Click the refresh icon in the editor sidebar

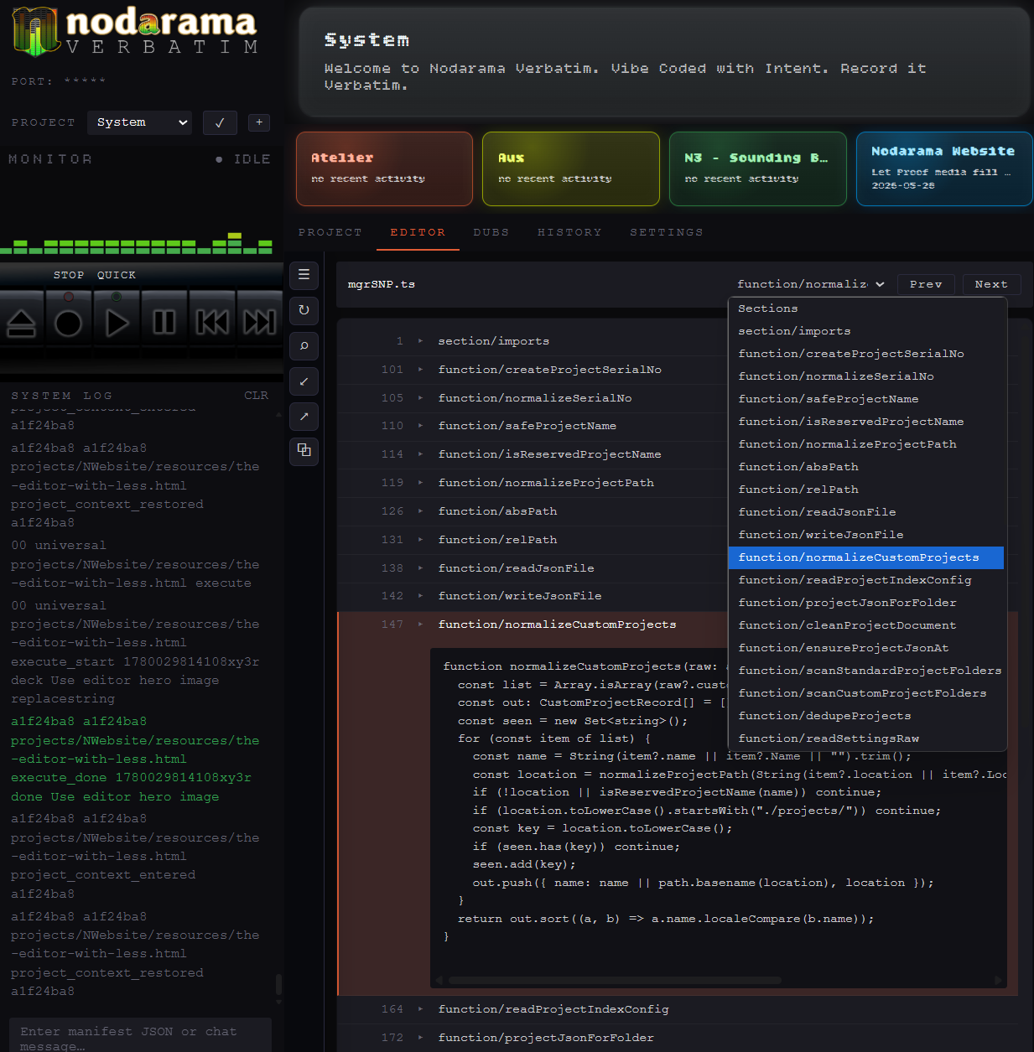304,310
